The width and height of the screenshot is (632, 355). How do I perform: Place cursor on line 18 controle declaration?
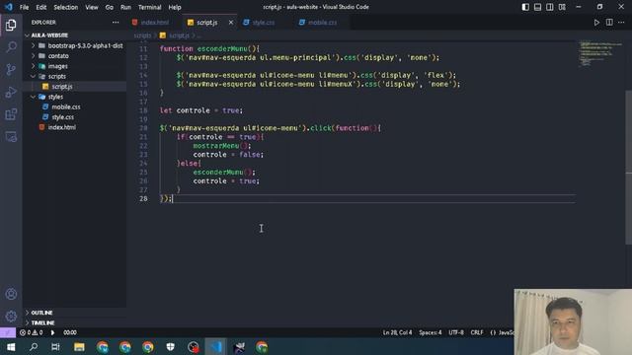point(201,110)
